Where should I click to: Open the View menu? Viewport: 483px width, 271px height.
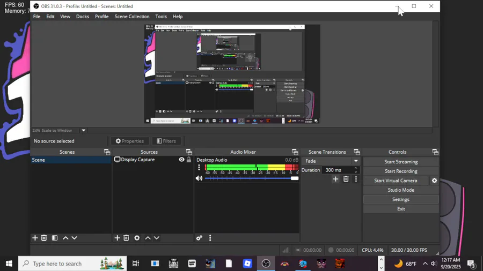(65, 17)
